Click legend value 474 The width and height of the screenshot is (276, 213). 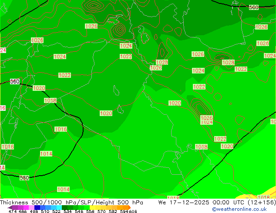click(13, 211)
